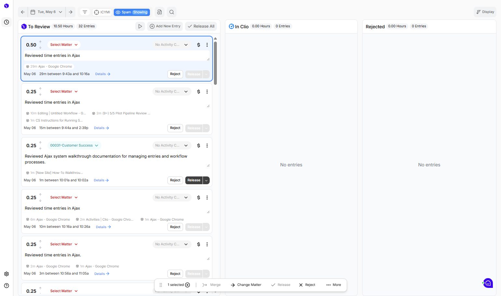Image resolution: width=501 pixels, height=296 pixels.
Task: Open the Tue, May 6 date picker
Action: [46, 12]
